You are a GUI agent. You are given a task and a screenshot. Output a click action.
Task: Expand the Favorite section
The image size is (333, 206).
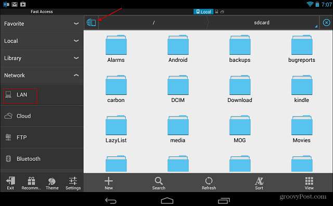coord(42,23)
